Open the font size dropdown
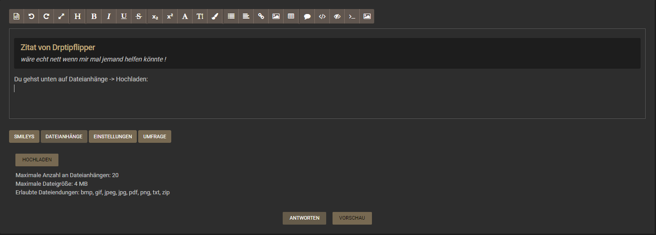Viewport: 656px width, 235px height. (200, 16)
